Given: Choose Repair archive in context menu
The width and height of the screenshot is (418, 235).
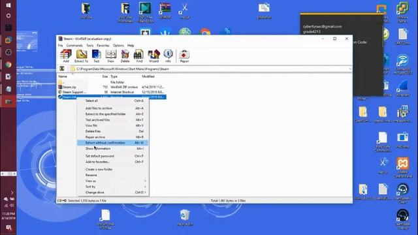Looking at the screenshot, I should coord(113,137).
